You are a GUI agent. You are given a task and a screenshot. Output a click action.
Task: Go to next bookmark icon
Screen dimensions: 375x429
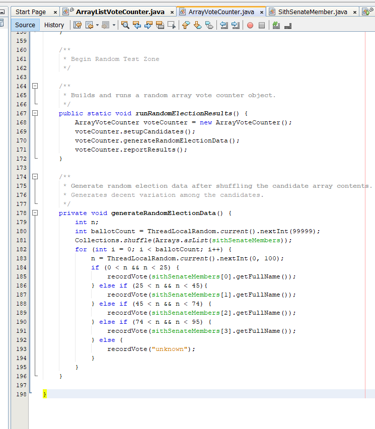[x=197, y=25]
